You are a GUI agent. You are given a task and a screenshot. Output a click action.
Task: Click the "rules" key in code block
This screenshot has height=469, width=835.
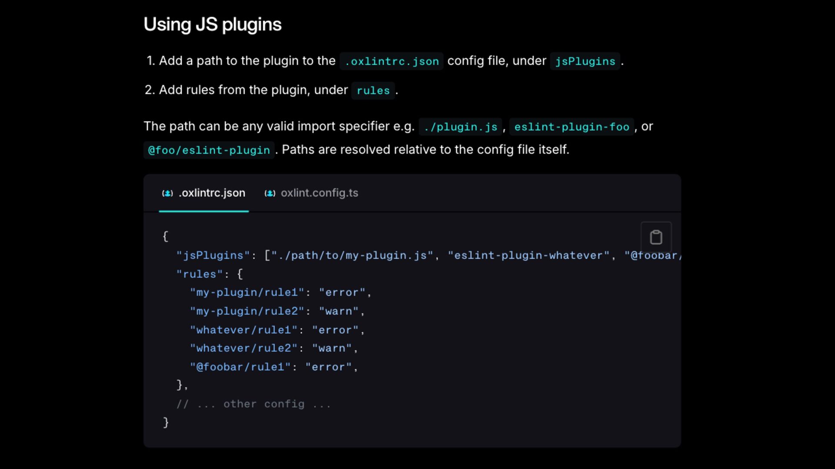point(199,274)
